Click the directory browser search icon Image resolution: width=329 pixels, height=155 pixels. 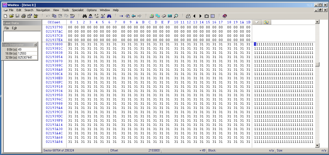click(266, 22)
